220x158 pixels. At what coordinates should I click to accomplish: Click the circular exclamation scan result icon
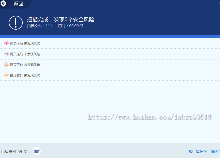(16, 23)
